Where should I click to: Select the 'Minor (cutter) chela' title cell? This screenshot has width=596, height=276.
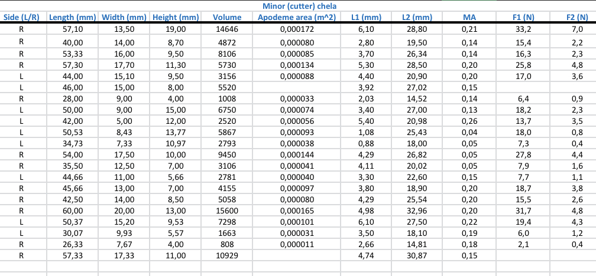[x=299, y=6]
